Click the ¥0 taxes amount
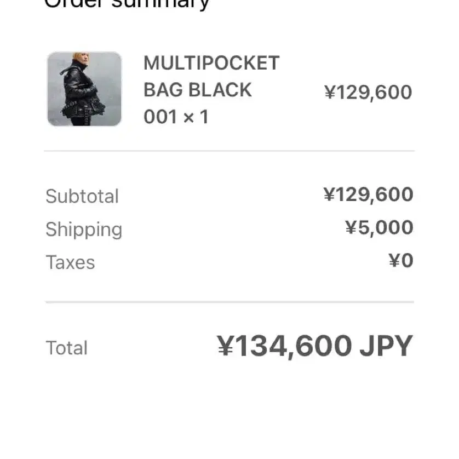 pos(401,261)
